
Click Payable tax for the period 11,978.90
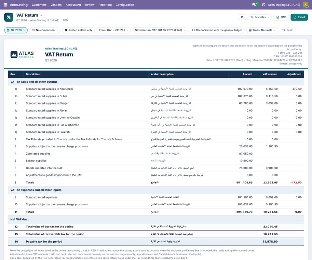point(270,241)
